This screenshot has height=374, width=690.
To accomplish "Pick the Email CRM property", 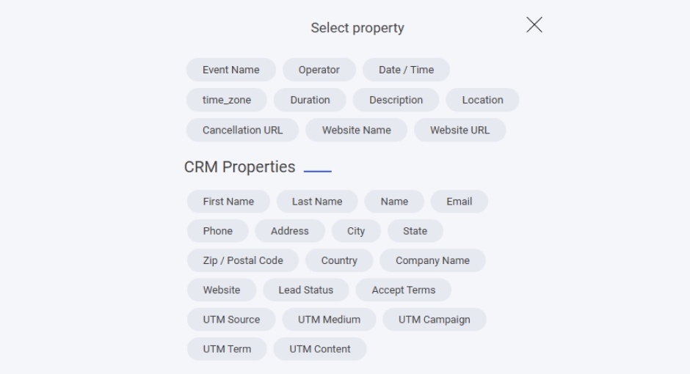I will coord(459,202).
